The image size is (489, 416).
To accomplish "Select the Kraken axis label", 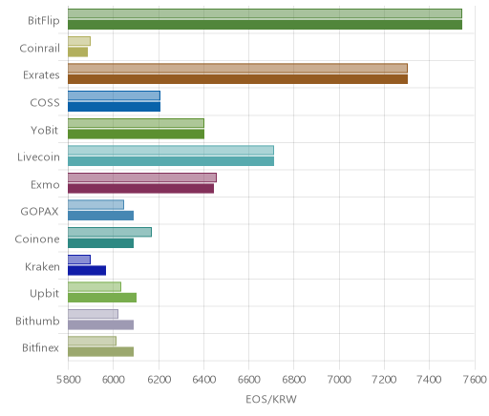I will tap(42, 266).
